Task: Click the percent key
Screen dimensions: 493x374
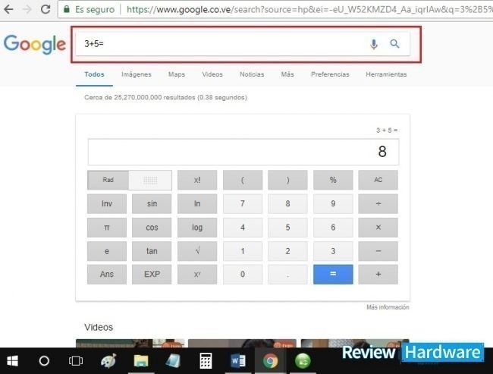Action: 333,180
